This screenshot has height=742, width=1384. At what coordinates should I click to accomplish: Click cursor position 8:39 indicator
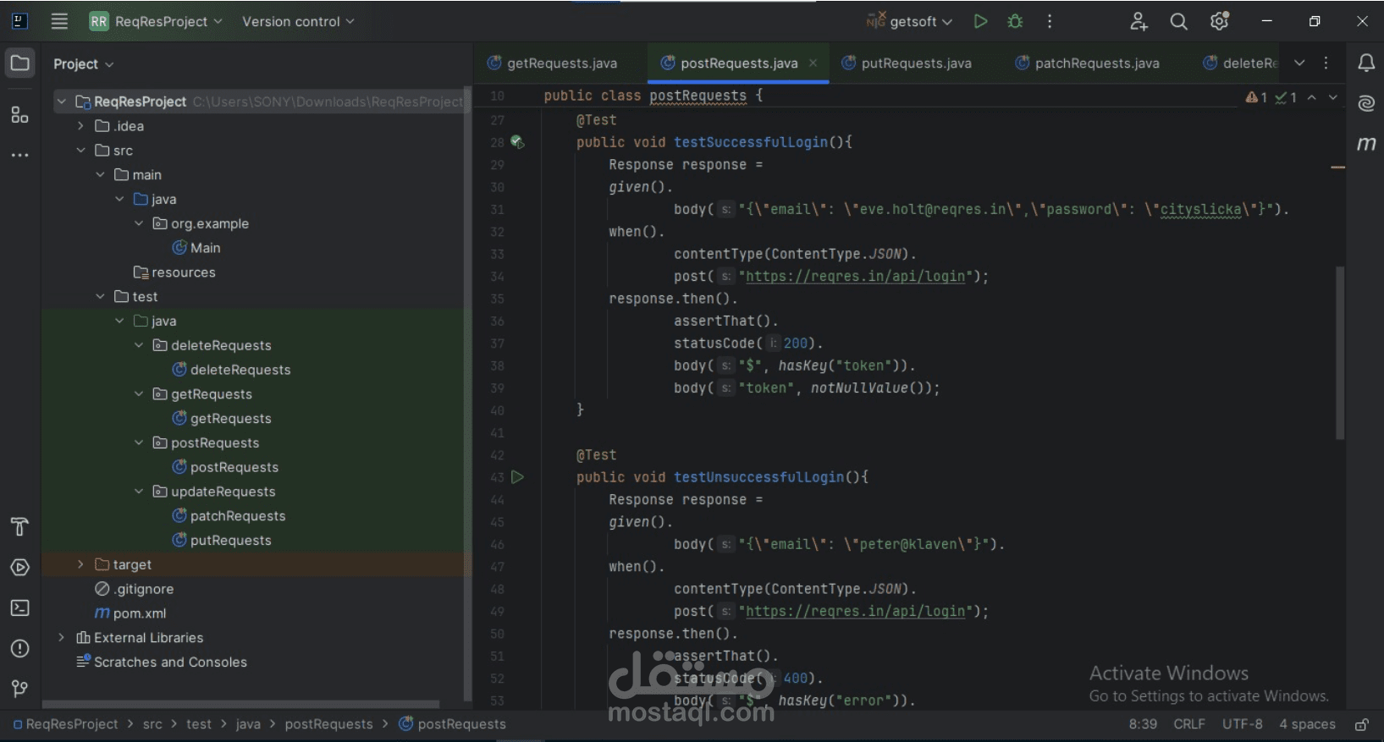point(1143,724)
